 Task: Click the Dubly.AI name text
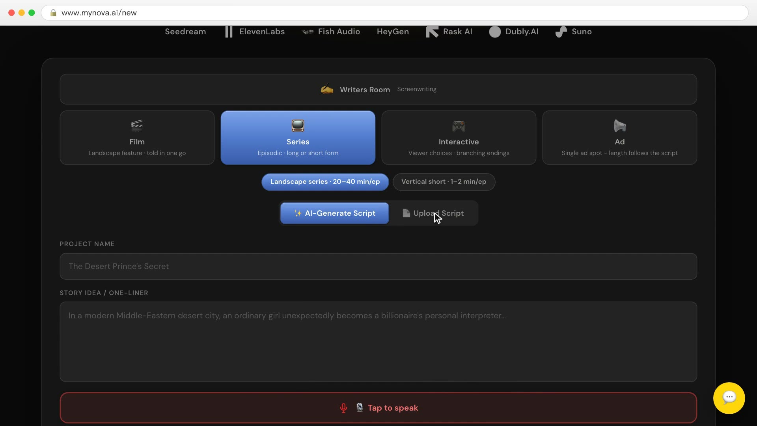click(x=522, y=32)
